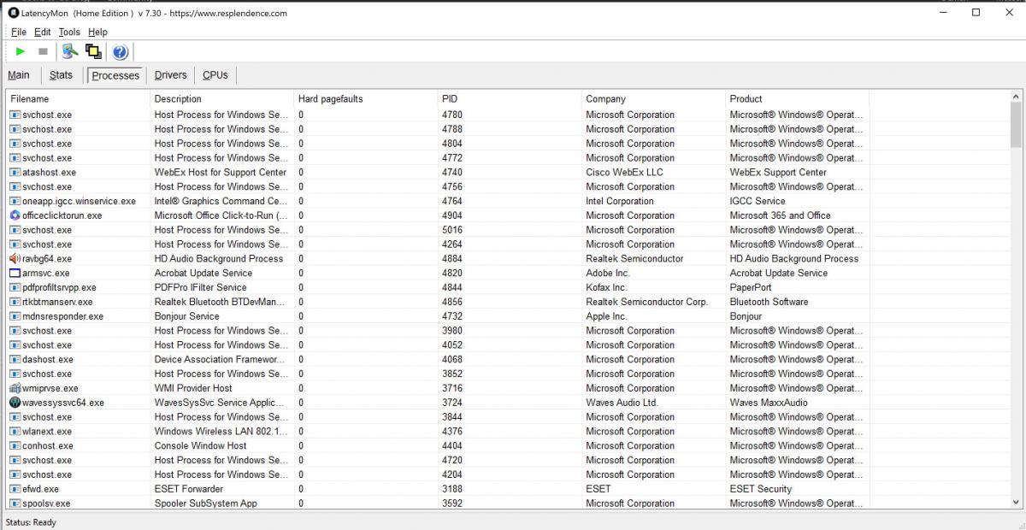This screenshot has height=530, width=1026.
Task: Switch to the Drivers tab
Action: click(171, 75)
